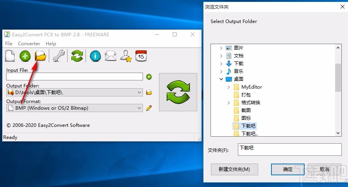Click the 文档 documents icon
Viewport: 348px width, 187px height.
point(228,56)
